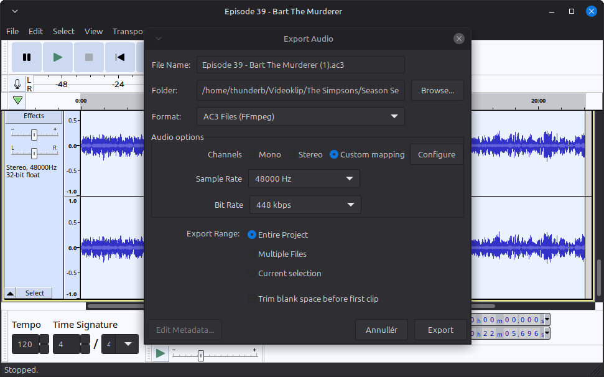Click the Export button
604x377 pixels.
440,330
